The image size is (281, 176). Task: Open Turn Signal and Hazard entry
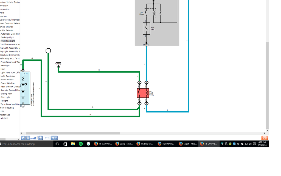10,104
